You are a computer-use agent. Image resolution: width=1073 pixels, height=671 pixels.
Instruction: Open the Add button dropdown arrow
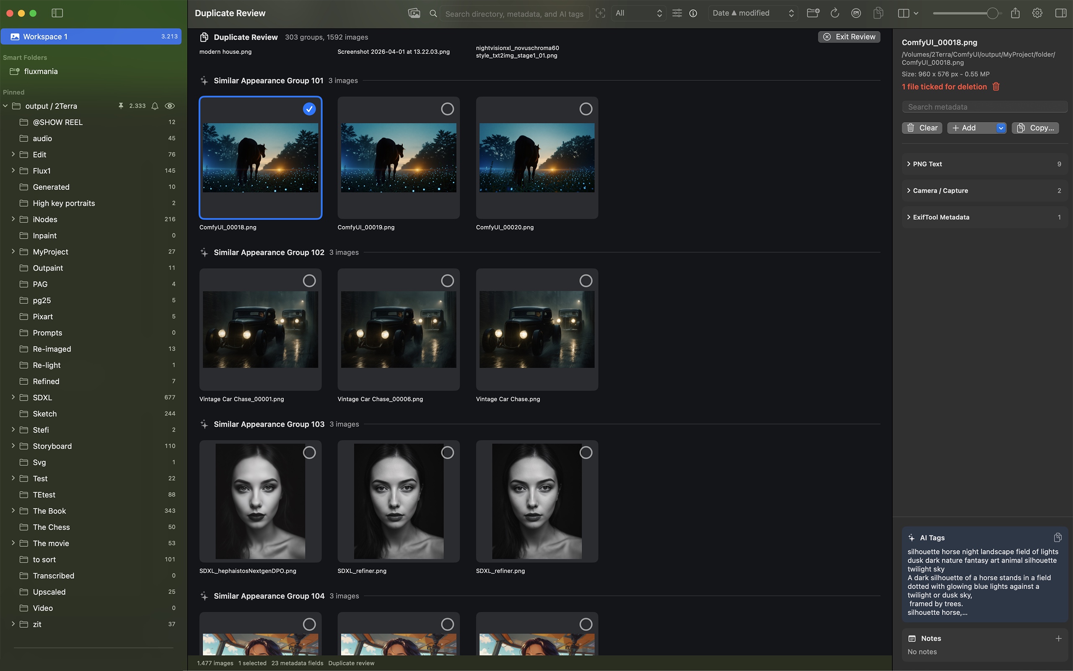click(x=1001, y=128)
